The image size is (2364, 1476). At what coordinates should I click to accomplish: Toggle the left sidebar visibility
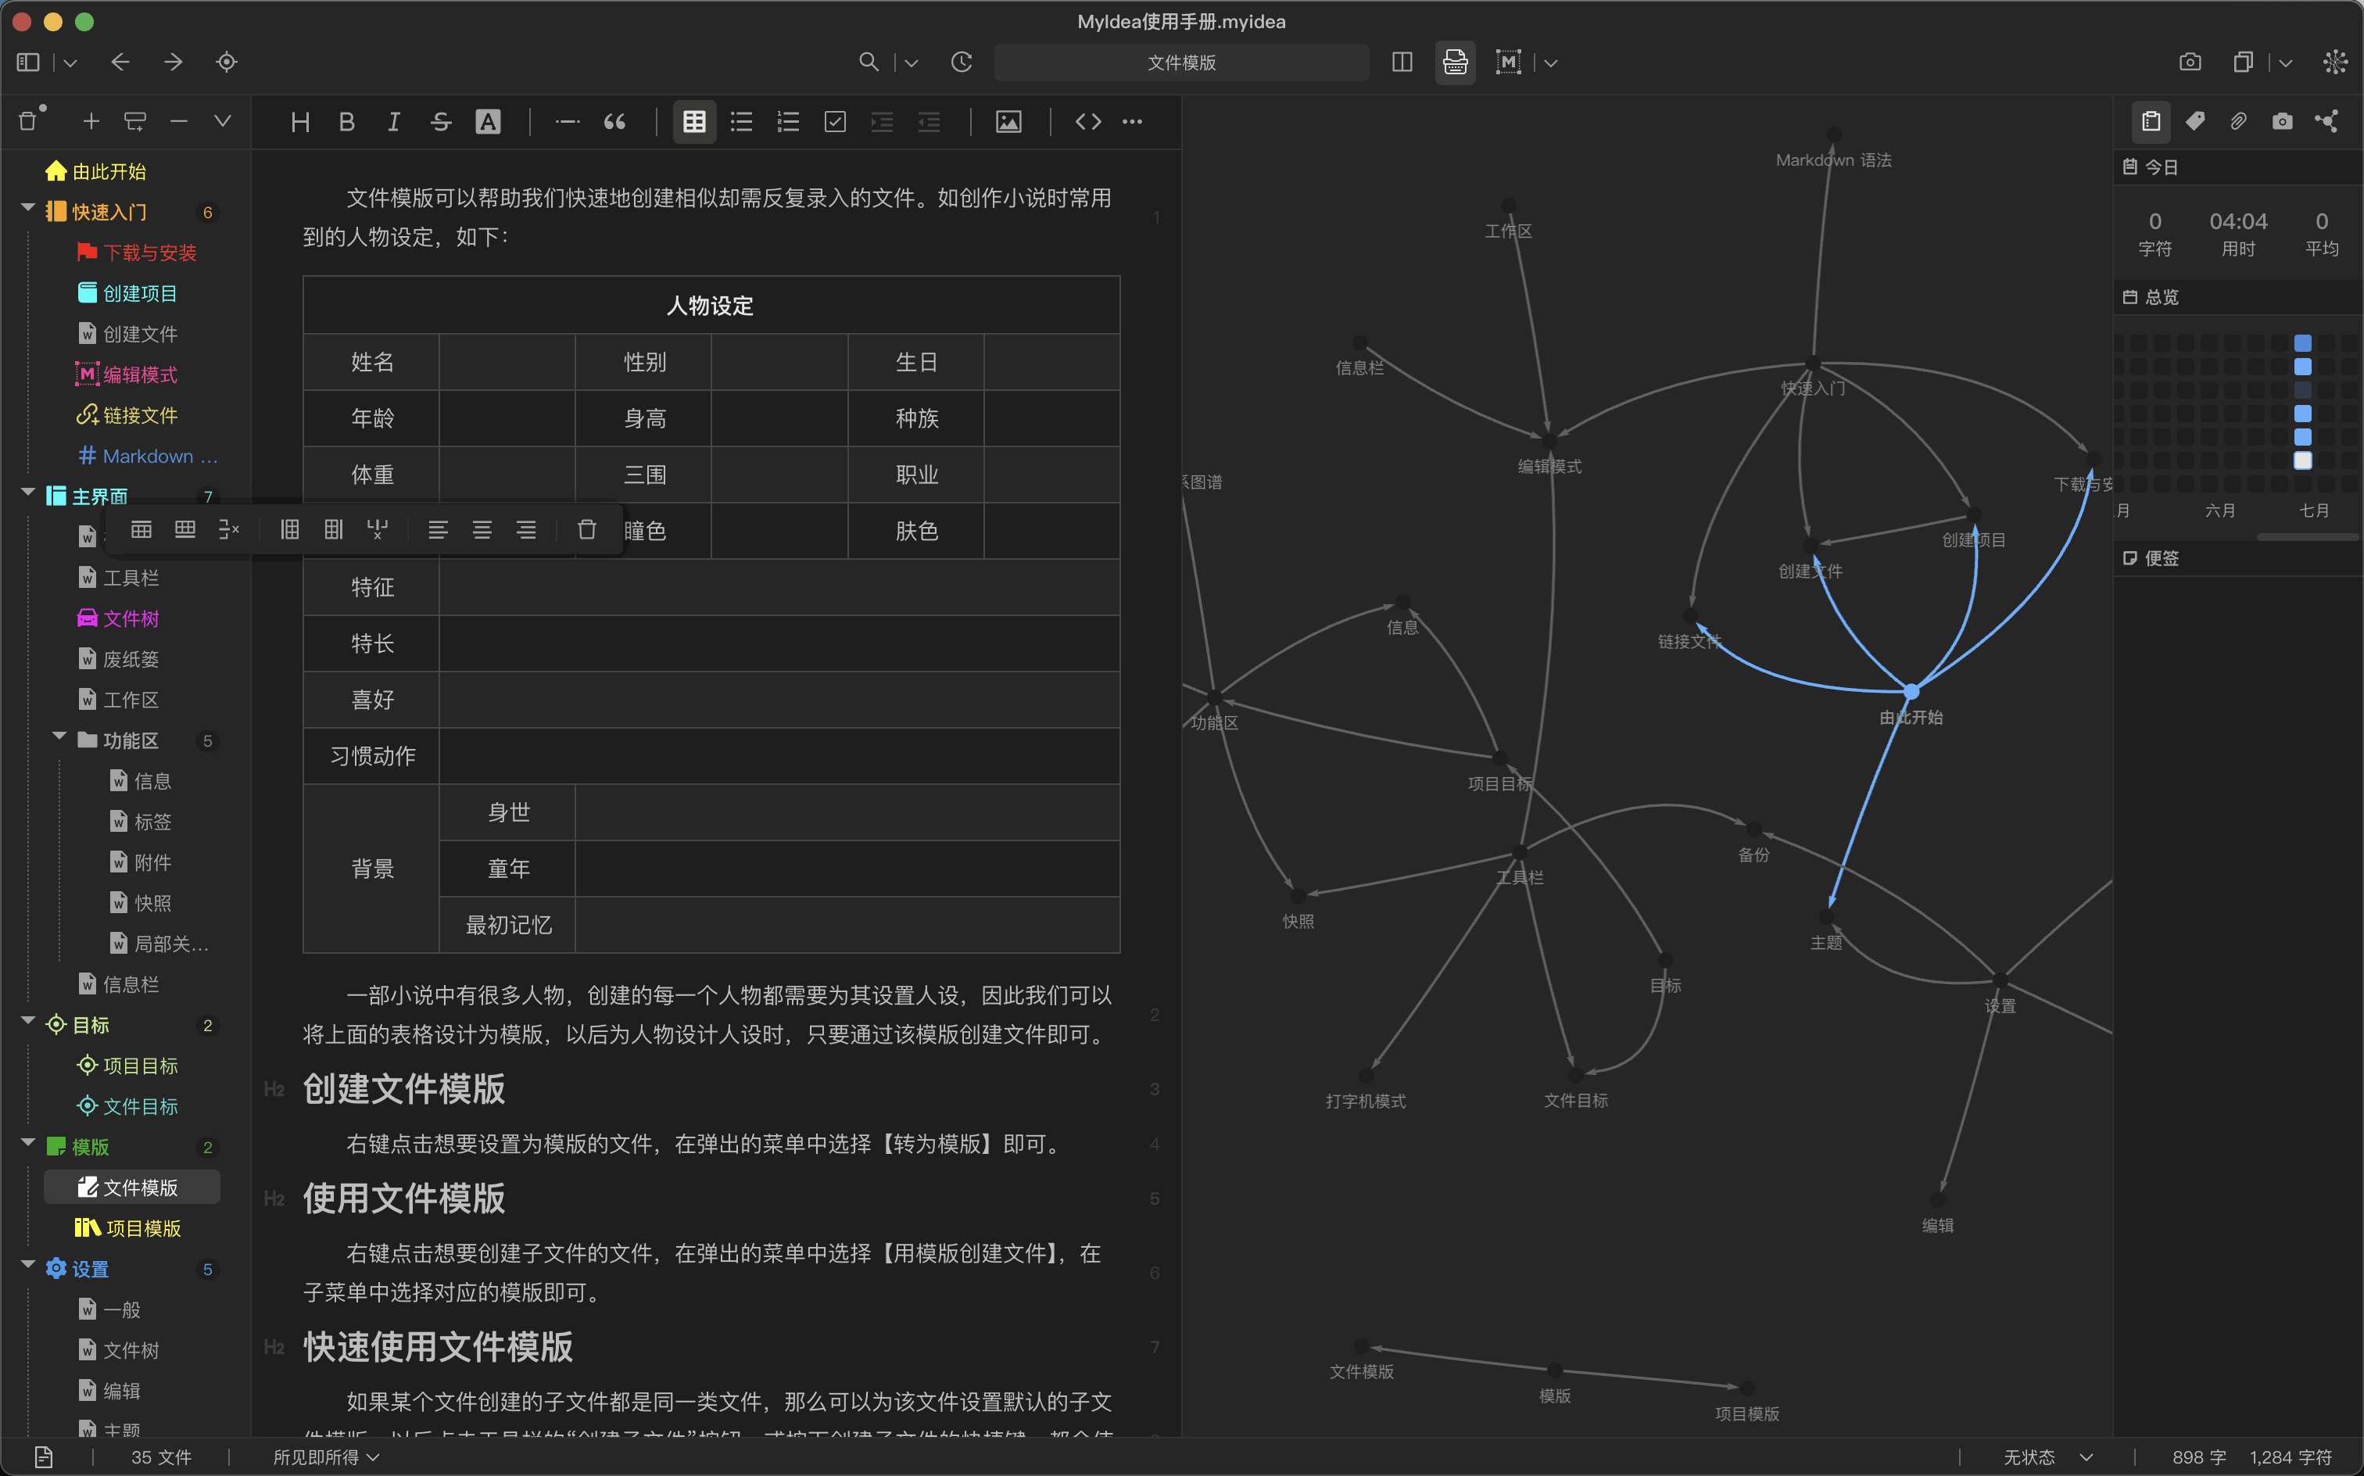point(28,63)
